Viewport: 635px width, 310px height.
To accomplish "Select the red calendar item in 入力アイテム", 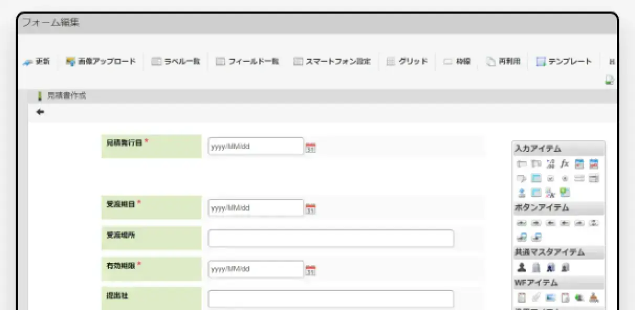I will [594, 164].
